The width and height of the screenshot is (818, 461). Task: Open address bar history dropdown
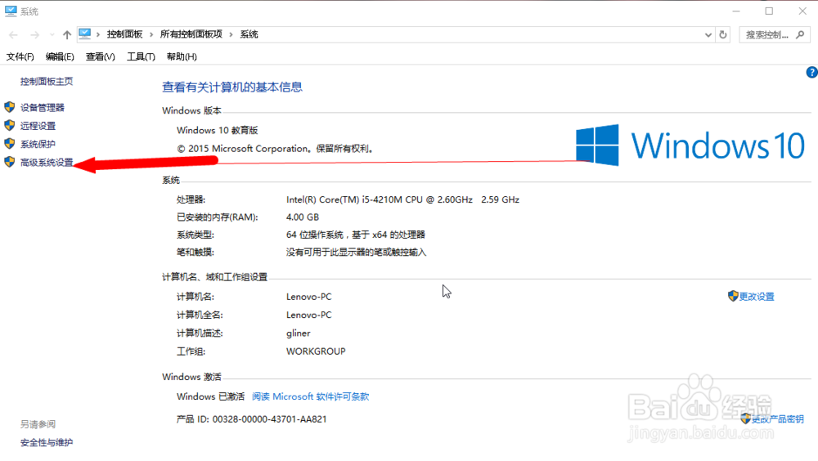708,35
